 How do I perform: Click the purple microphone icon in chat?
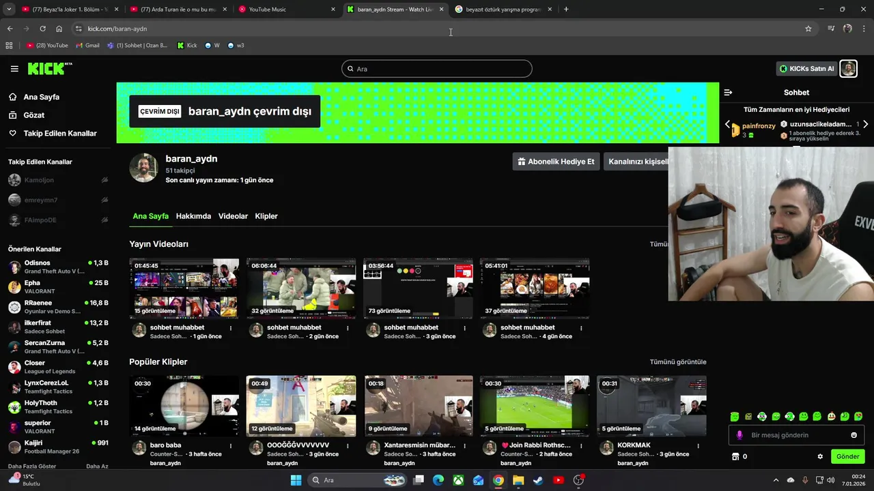tap(739, 435)
